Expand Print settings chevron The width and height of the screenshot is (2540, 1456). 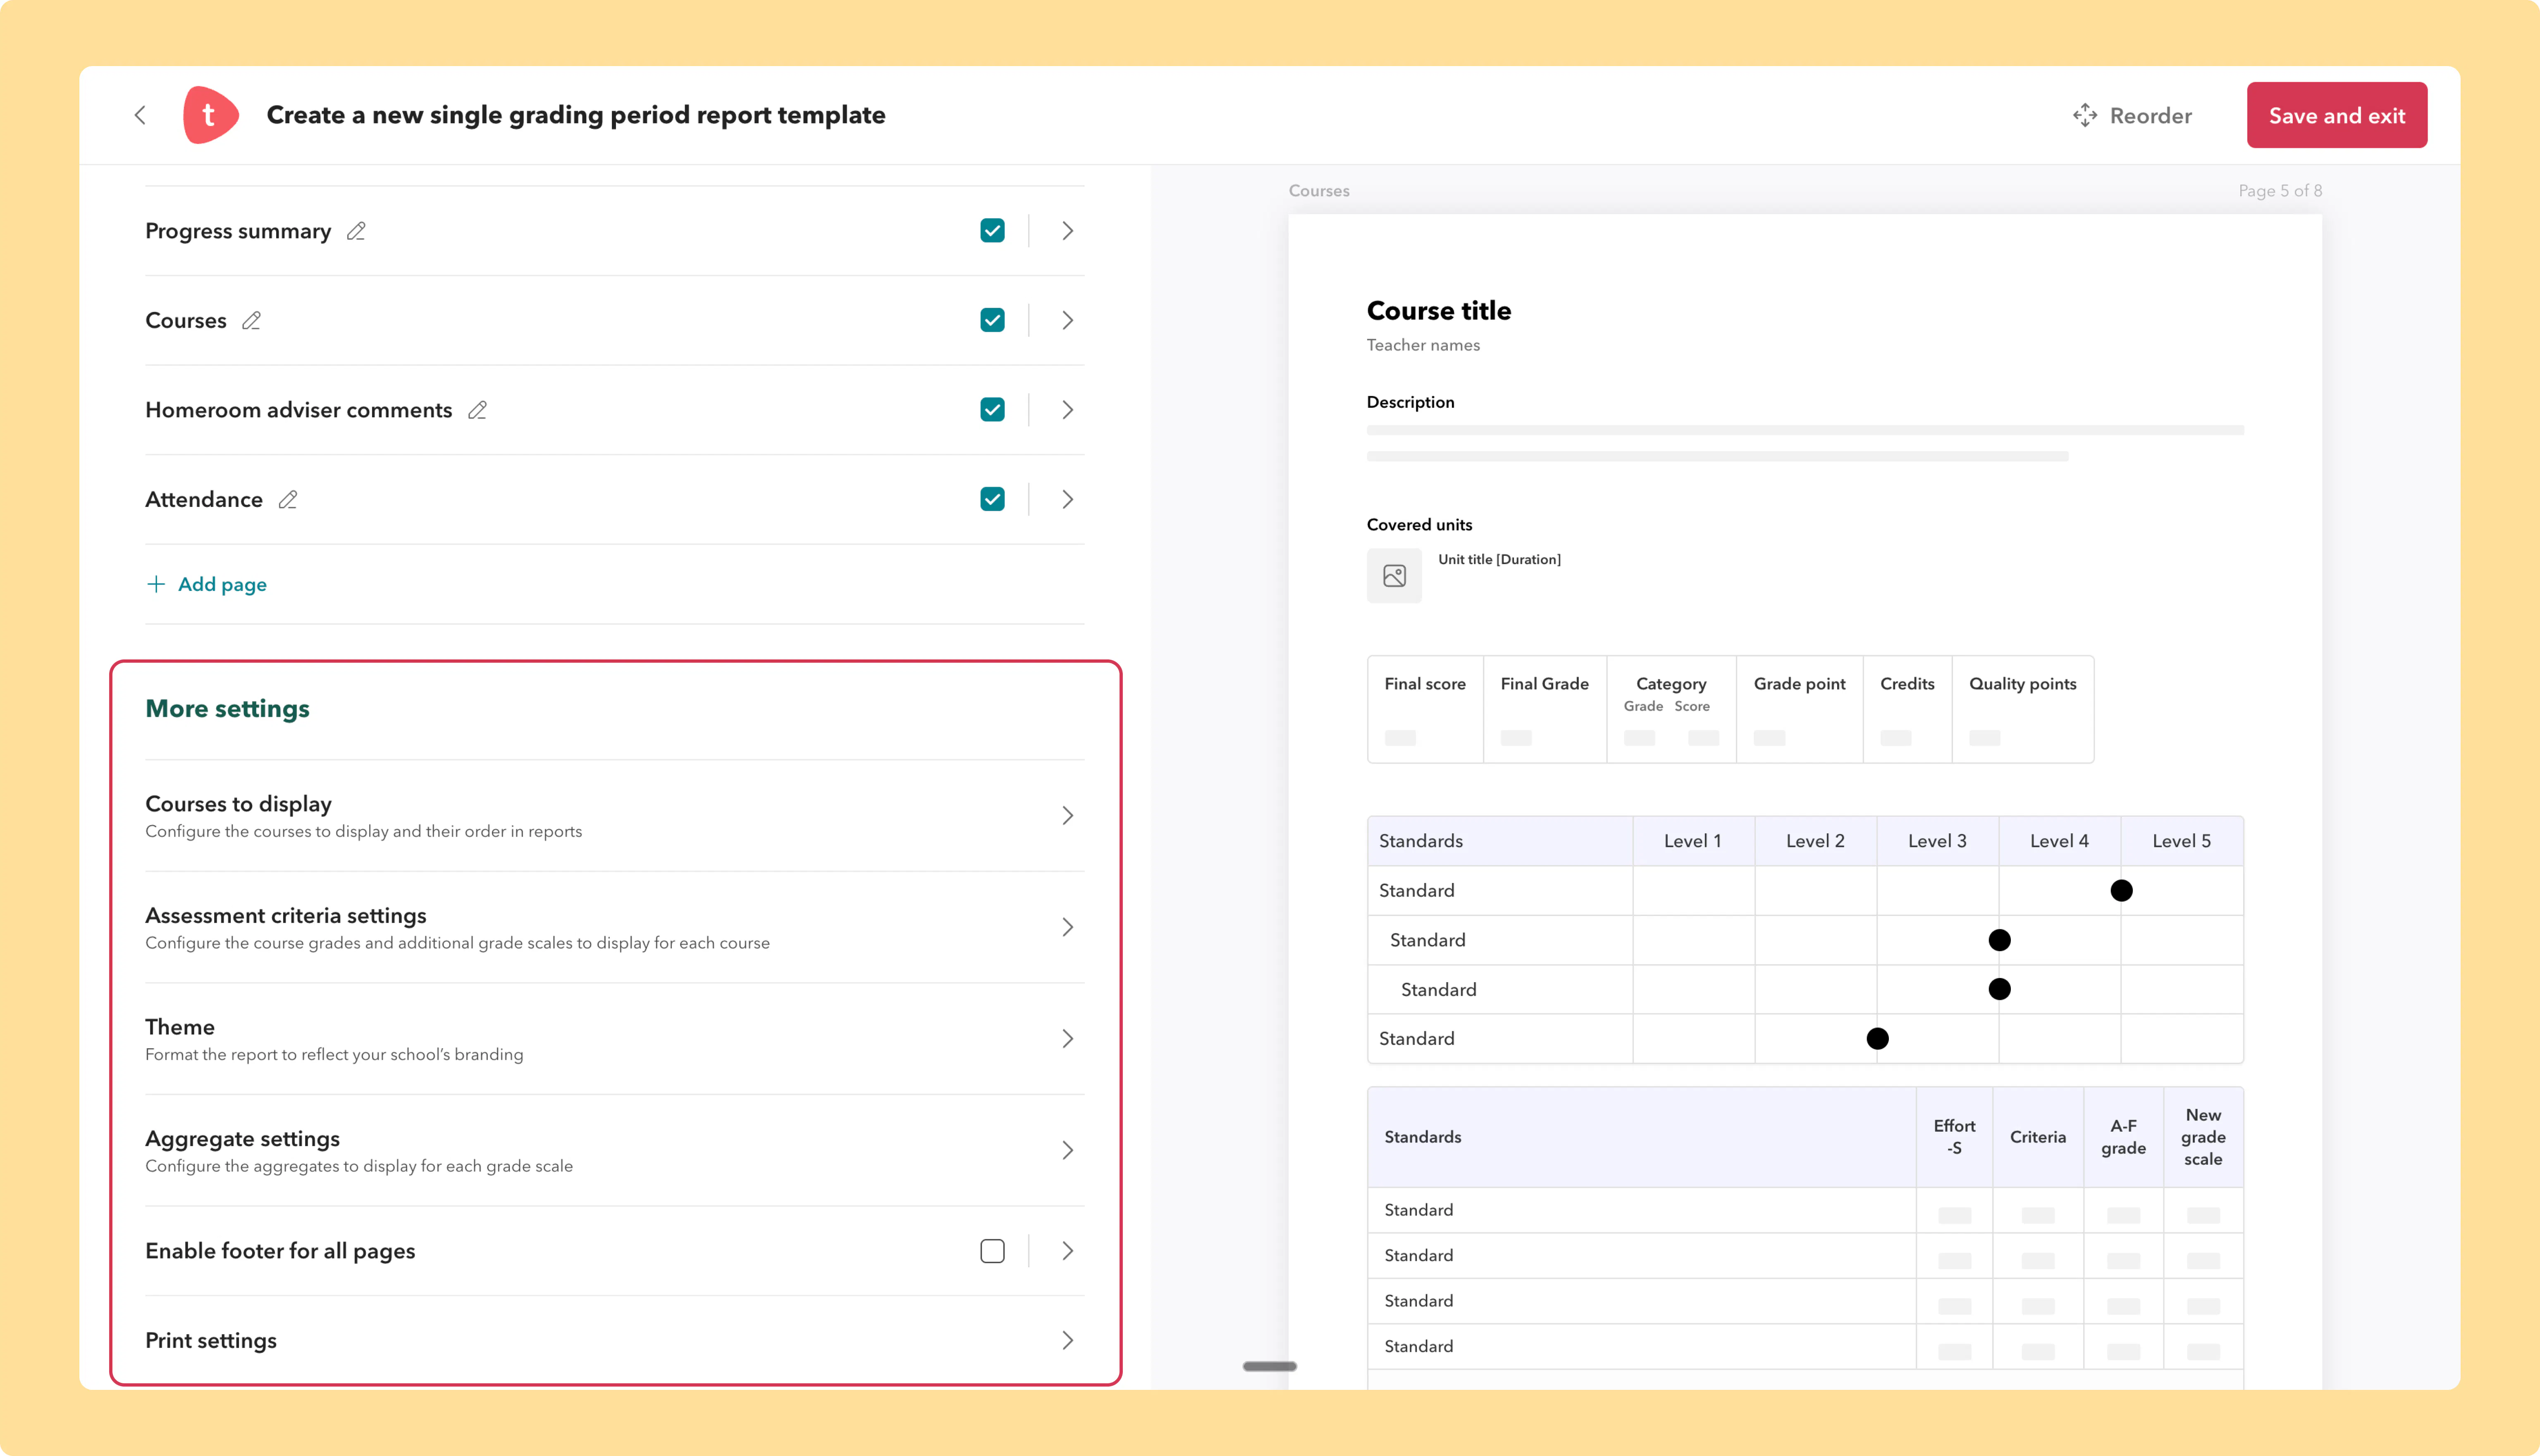[1067, 1340]
